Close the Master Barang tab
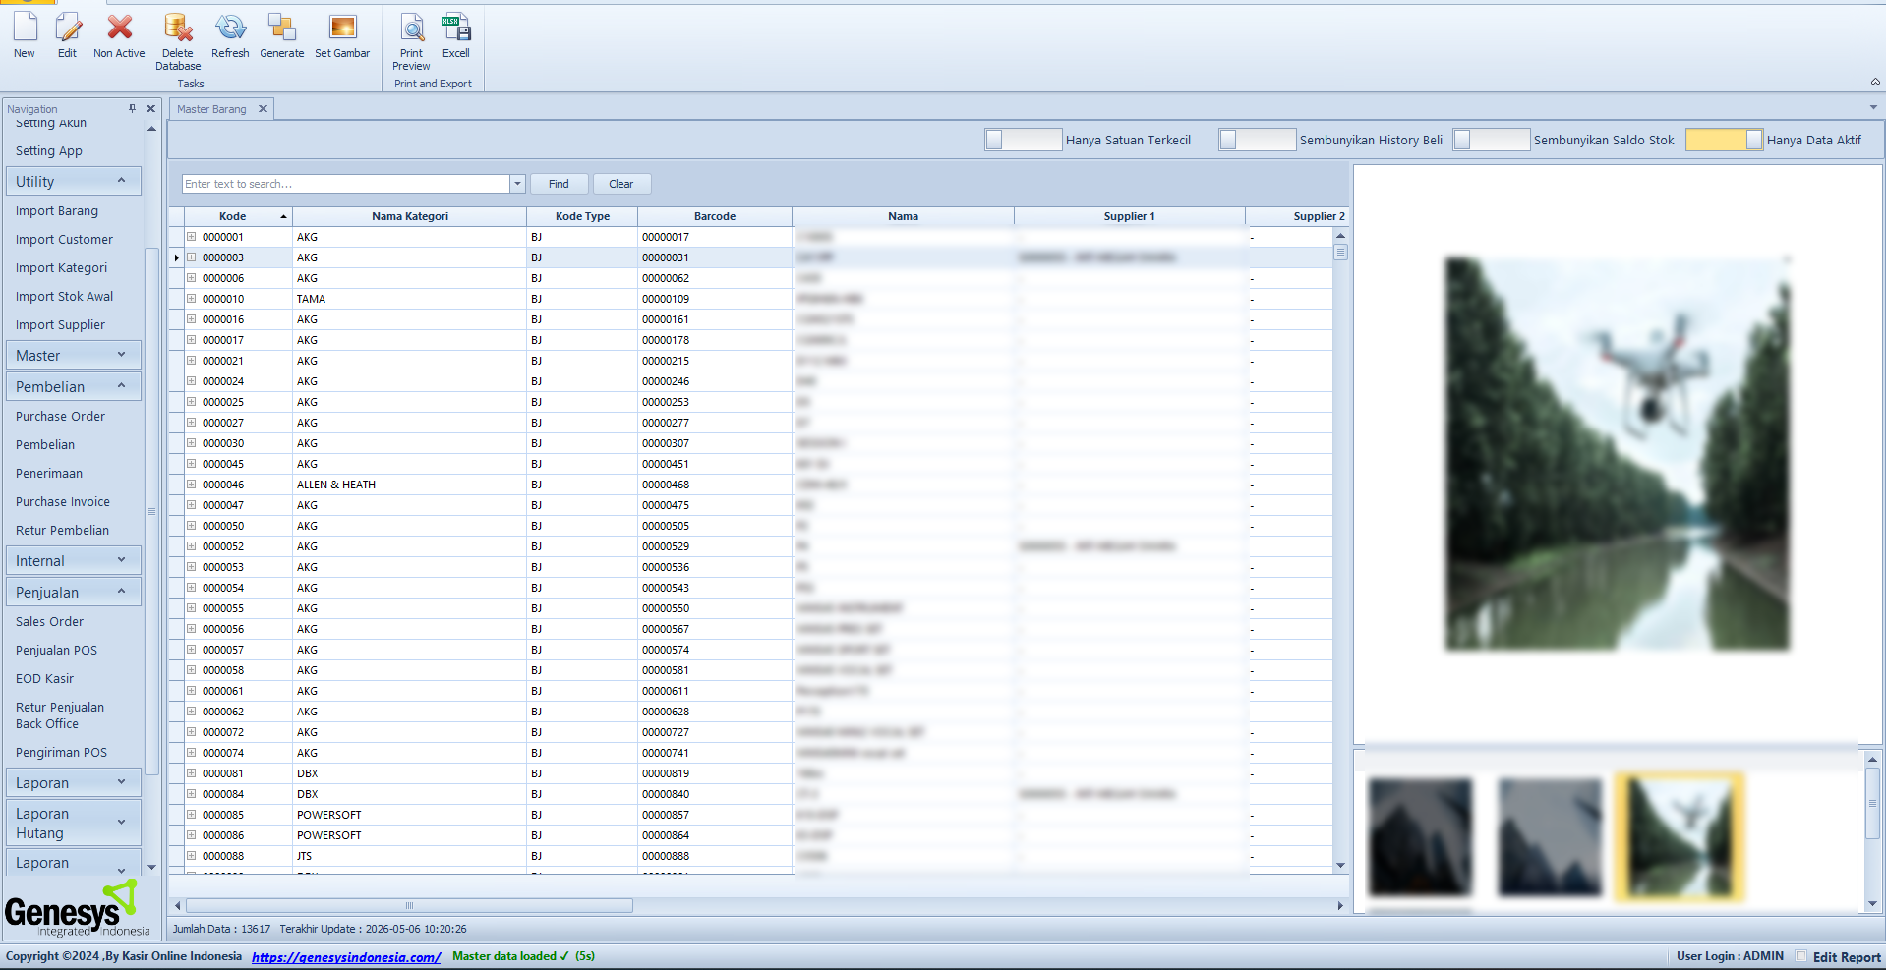Screen dimensions: 1886x970 click(263, 109)
